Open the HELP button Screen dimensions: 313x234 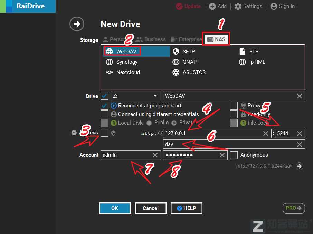pos(186,208)
